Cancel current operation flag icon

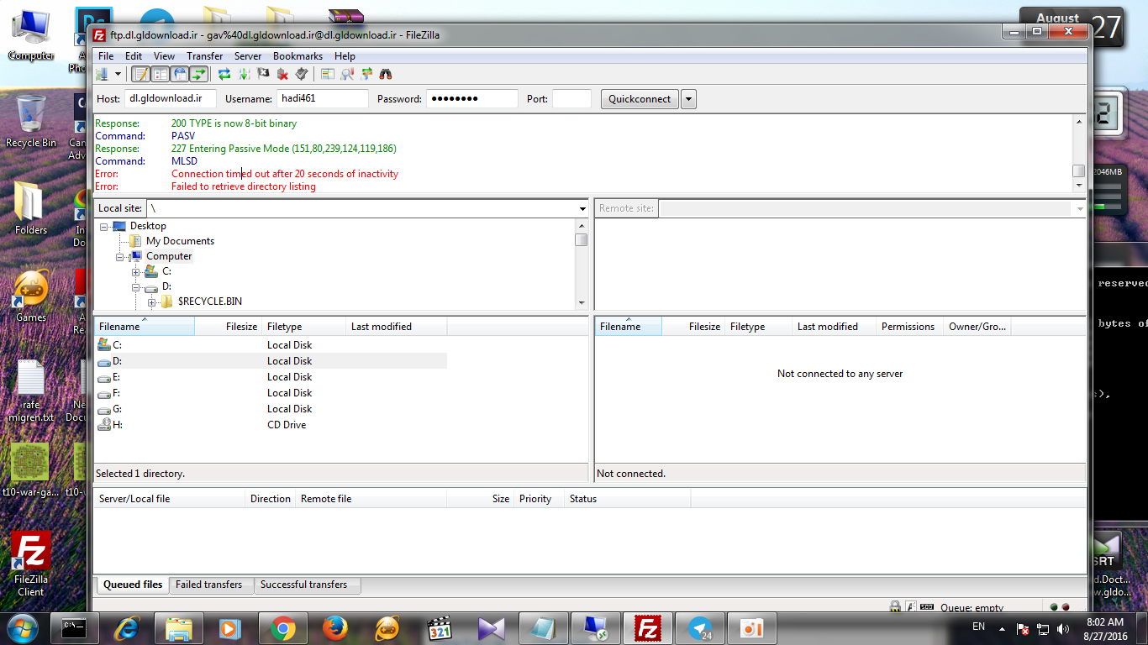click(263, 74)
